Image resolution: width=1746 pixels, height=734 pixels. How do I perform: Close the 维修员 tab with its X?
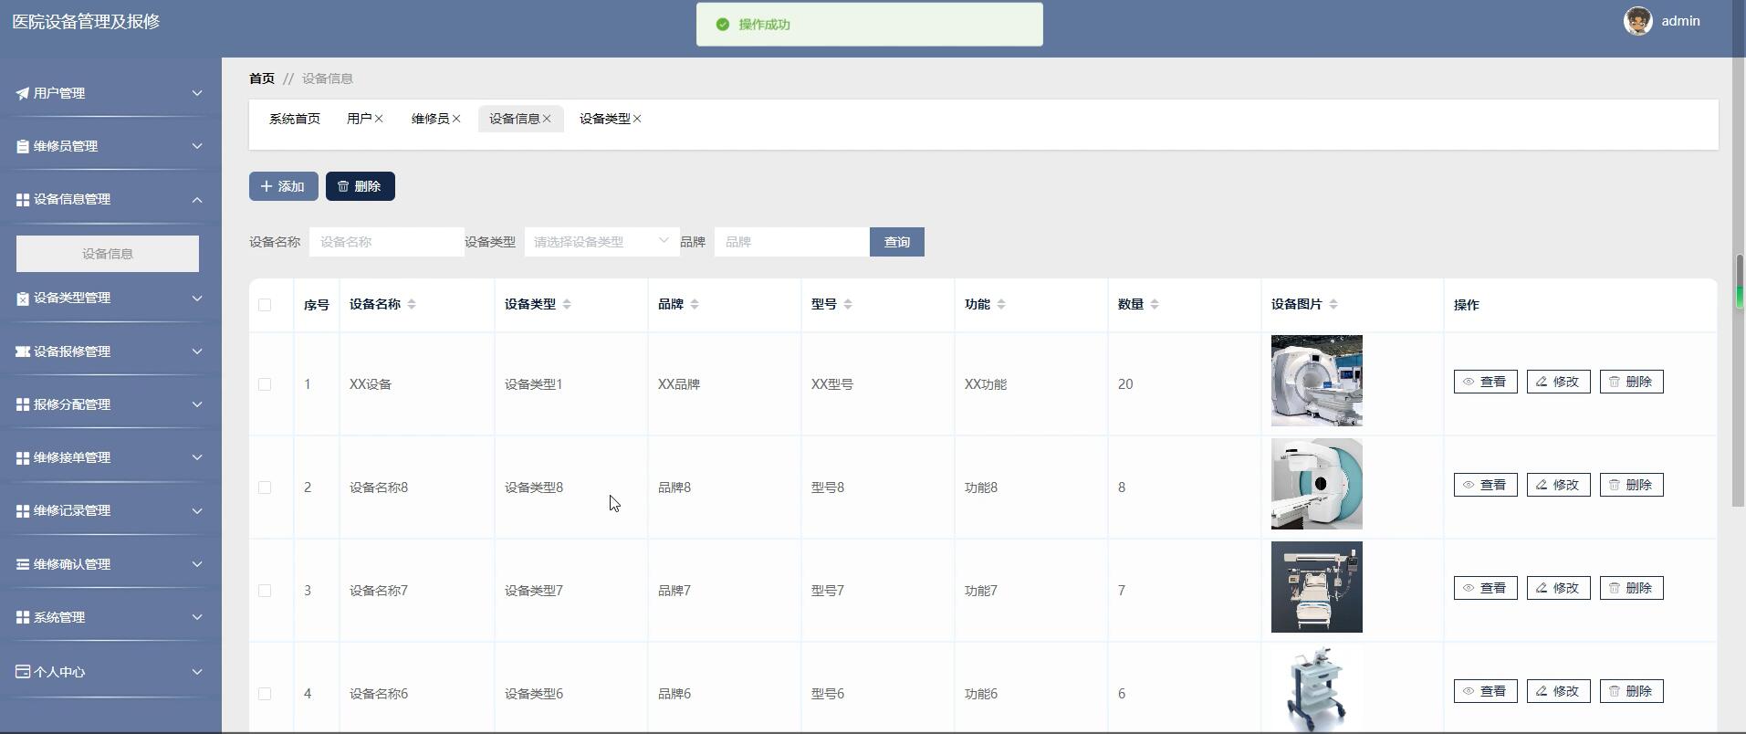[456, 119]
